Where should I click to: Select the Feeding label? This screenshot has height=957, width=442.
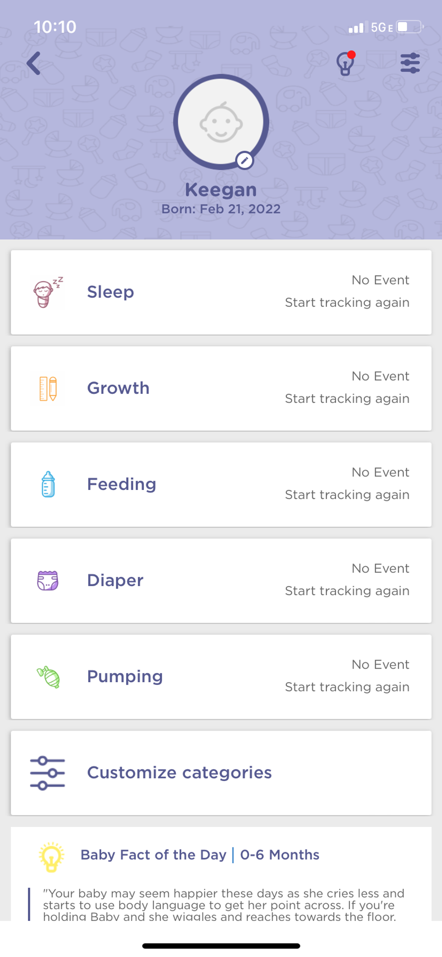click(x=121, y=484)
